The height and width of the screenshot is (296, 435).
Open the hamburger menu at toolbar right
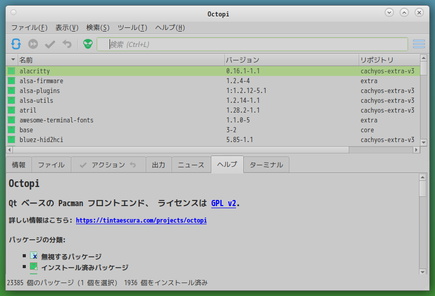click(419, 44)
